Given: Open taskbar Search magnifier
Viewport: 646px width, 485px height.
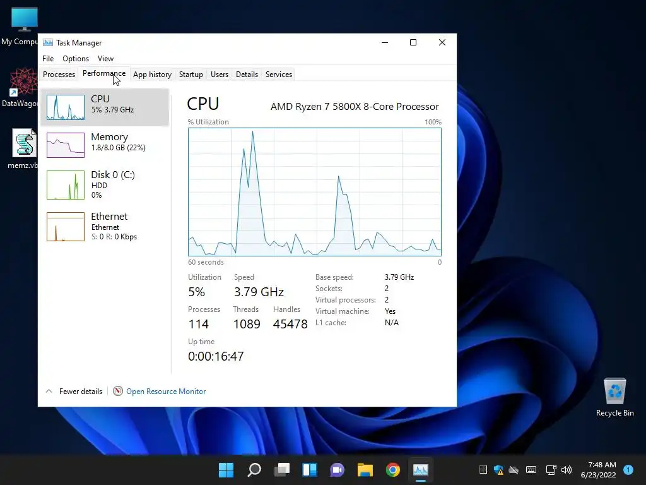Looking at the screenshot, I should click(254, 470).
